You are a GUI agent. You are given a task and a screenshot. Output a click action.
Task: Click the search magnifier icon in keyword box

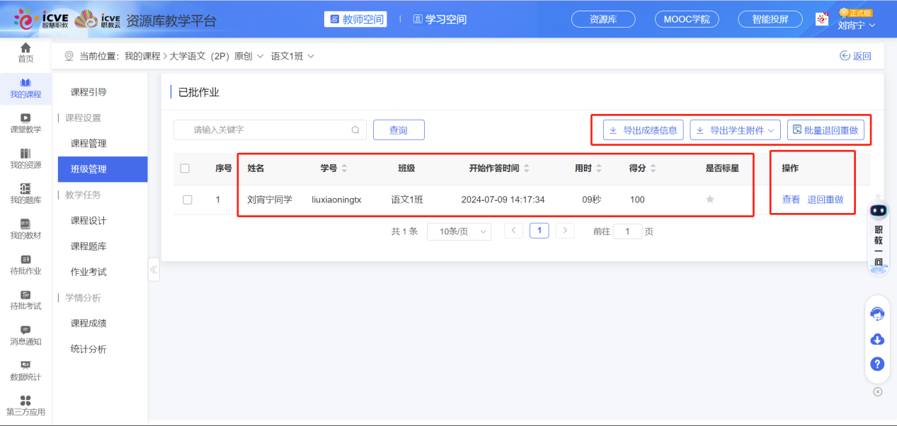[355, 130]
